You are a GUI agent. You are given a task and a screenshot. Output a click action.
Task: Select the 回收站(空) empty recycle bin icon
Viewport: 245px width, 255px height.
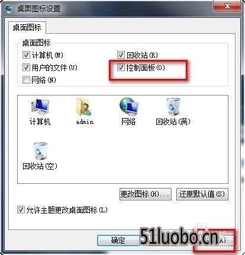coord(40,151)
